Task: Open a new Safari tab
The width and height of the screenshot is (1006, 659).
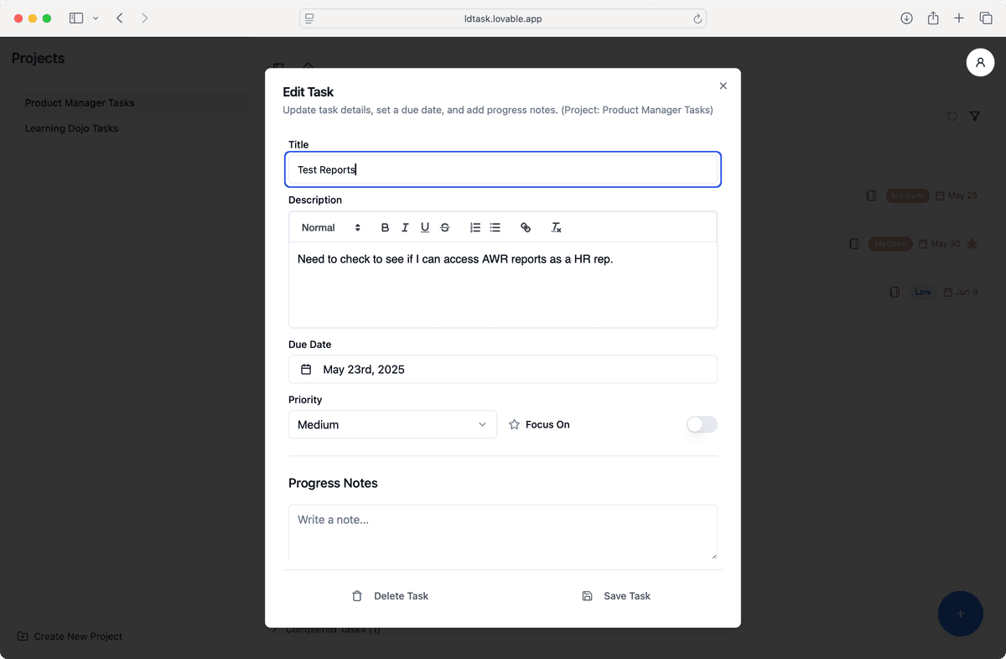Action: [959, 18]
